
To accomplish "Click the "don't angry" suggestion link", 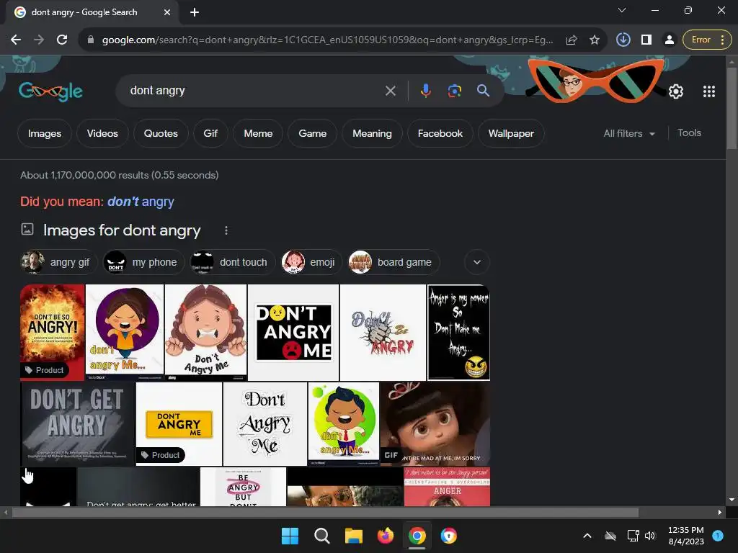I will click(x=141, y=202).
